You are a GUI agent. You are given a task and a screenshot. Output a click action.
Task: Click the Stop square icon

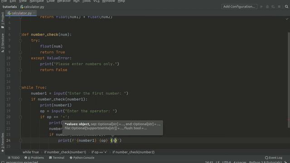279,7
